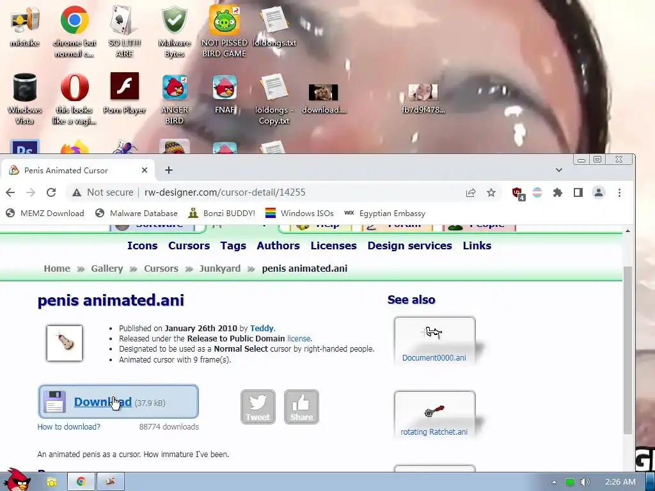The height and width of the screenshot is (491, 655).
Task: Open a new browser tab
Action: point(169,170)
